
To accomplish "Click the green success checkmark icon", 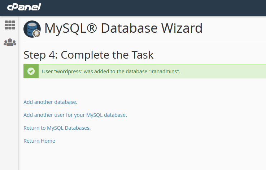I will [x=31, y=71].
